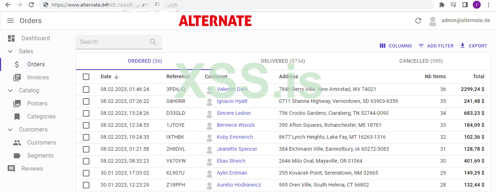
Task: Open customer Ignacio Hyatt link
Action: tap(232, 101)
